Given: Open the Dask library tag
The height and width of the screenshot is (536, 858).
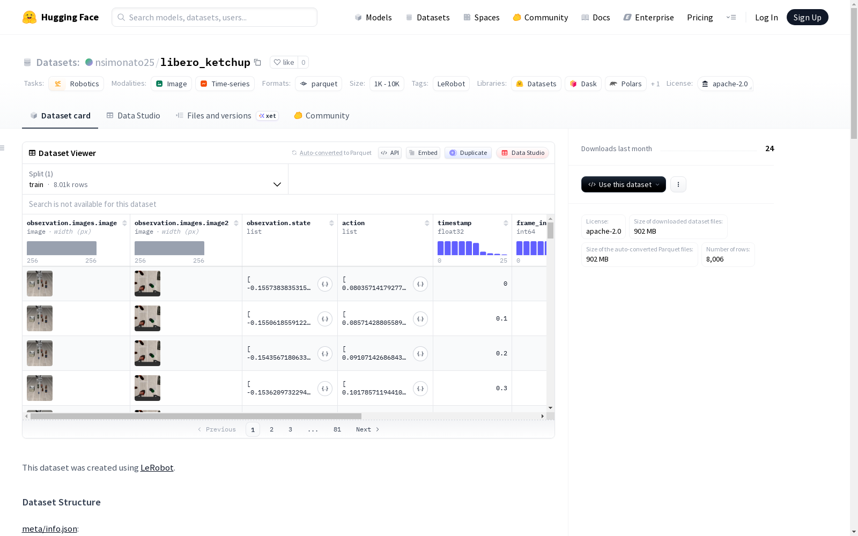Looking at the screenshot, I should pos(583,84).
